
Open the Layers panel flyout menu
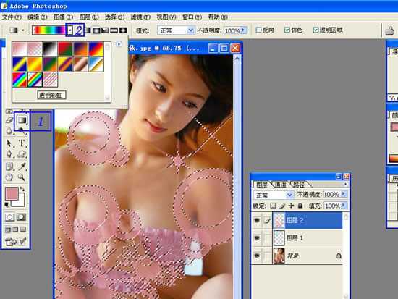(x=345, y=184)
